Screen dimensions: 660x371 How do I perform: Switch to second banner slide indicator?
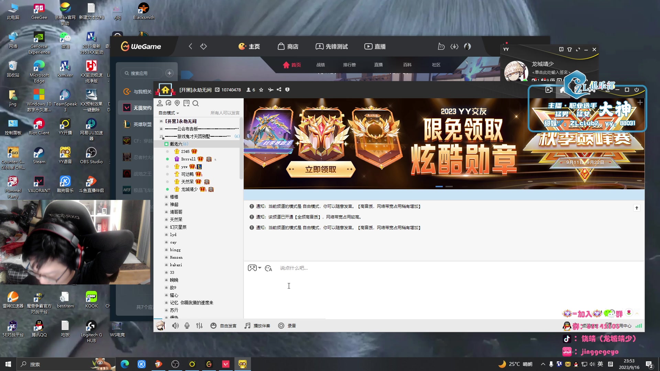pyautogui.click(x=449, y=187)
